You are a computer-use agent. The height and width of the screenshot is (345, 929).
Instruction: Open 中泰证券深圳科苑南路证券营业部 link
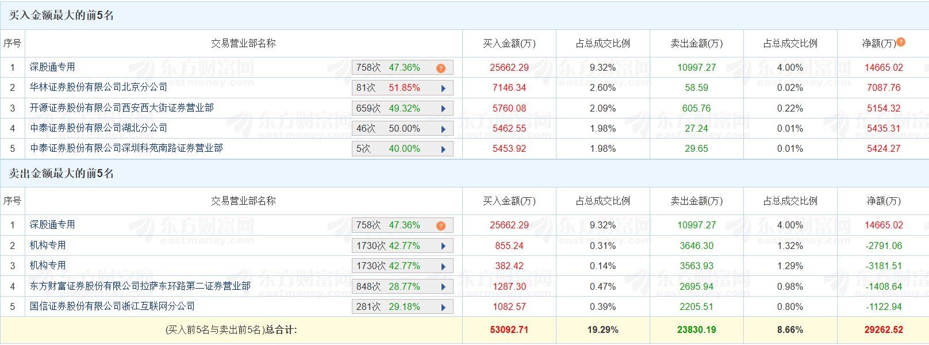(126, 148)
